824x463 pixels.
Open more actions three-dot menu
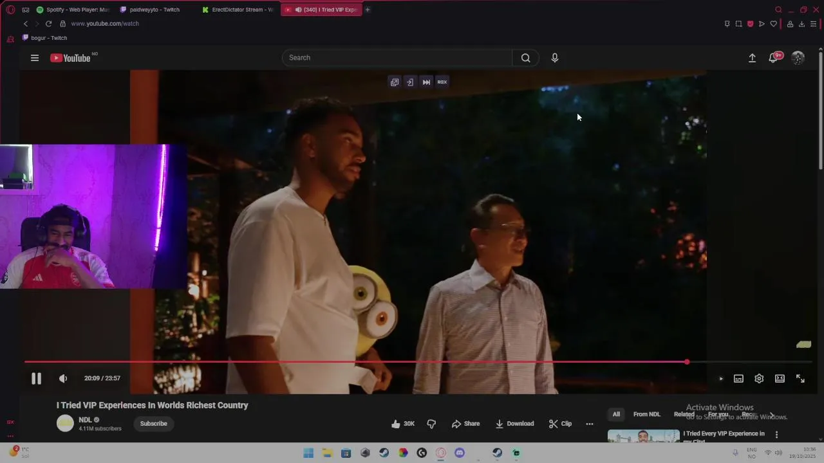(589, 424)
